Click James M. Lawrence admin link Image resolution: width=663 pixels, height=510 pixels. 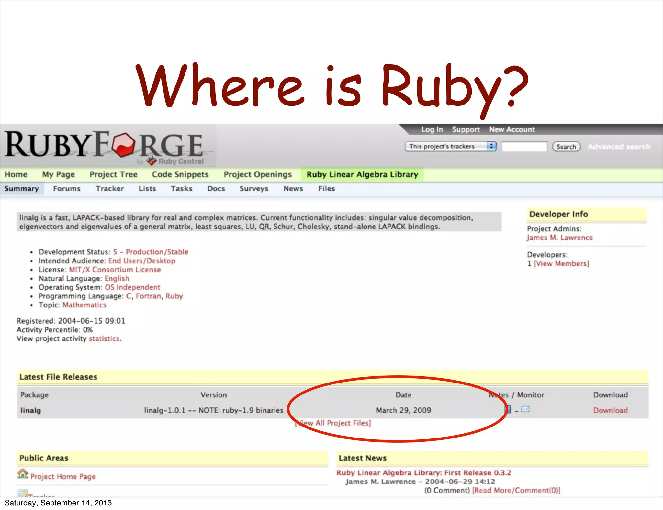(560, 238)
